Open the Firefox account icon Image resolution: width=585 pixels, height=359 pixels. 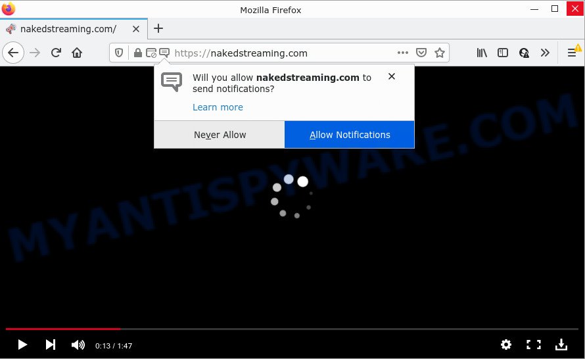524,53
